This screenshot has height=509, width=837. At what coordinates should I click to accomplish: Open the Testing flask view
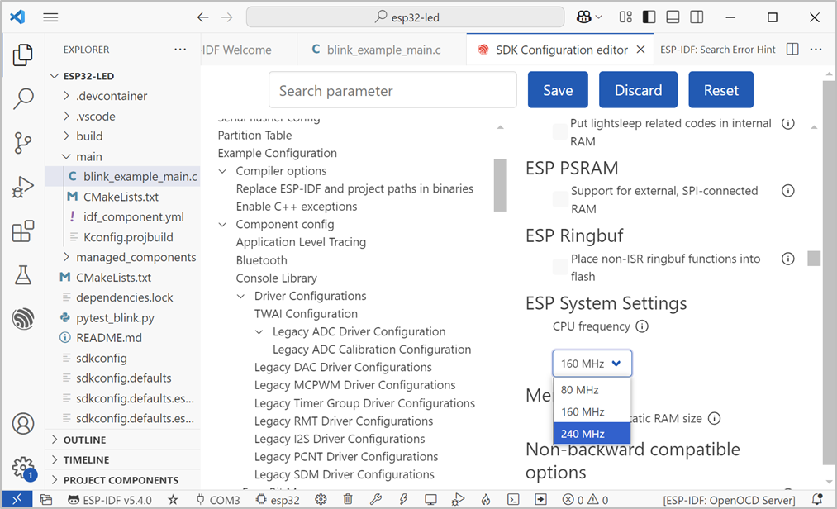[x=22, y=274]
